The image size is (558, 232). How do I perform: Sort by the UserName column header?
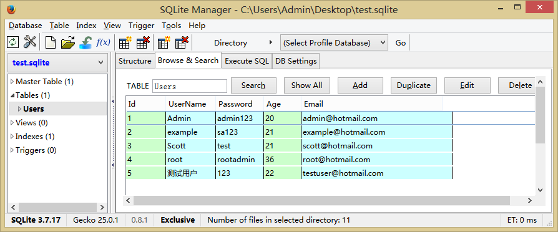190,104
